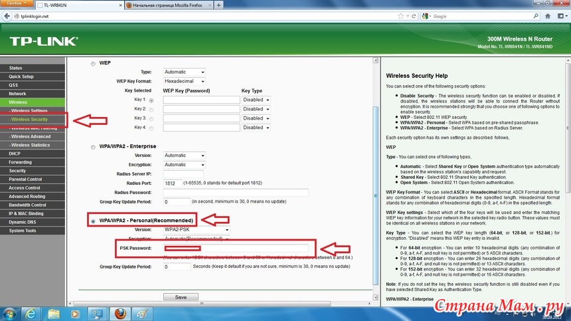Open new tab with plus button
This screenshot has height=321, width=571.
pyautogui.click(x=218, y=5)
